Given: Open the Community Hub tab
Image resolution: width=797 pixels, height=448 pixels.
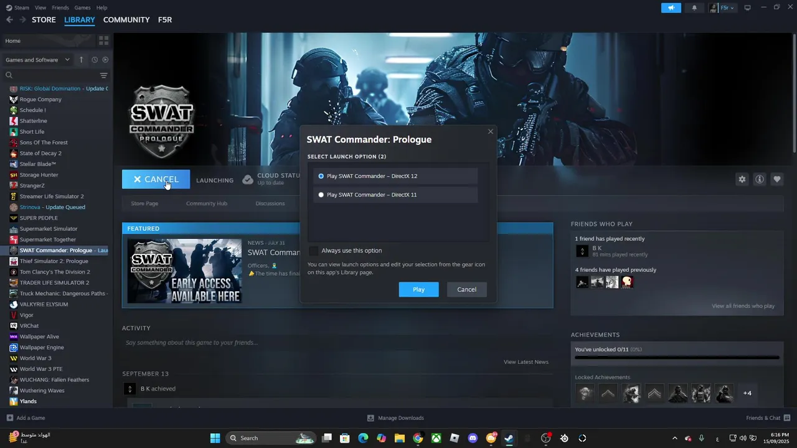Looking at the screenshot, I should (x=207, y=203).
